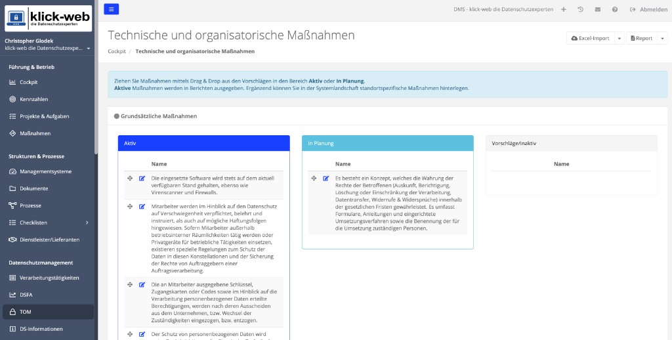
Task: Grab move handle of 'Es besteht ein Konzept' measure
Action: coord(314,179)
